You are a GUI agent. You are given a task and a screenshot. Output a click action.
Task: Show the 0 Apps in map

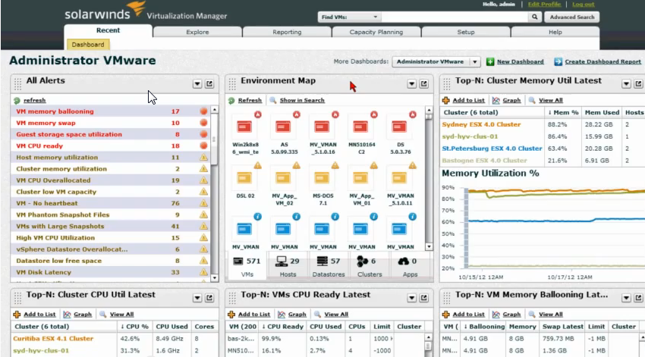coord(410,266)
